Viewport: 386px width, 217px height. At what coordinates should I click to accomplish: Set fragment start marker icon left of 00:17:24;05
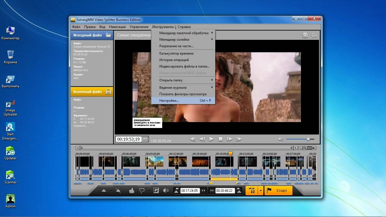coord(177,191)
